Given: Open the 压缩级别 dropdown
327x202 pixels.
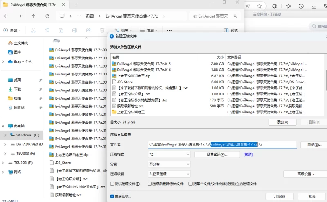Looking at the screenshot, I should (x=169, y=174).
